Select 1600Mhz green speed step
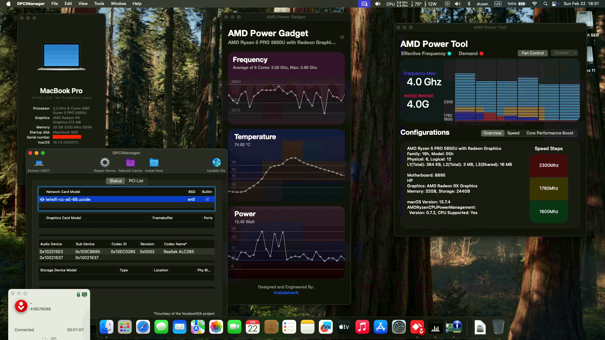 (549, 212)
